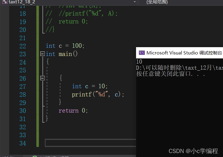This screenshot has height=157, width=223.
Task: Click line number 27
Action: coord(23,87)
